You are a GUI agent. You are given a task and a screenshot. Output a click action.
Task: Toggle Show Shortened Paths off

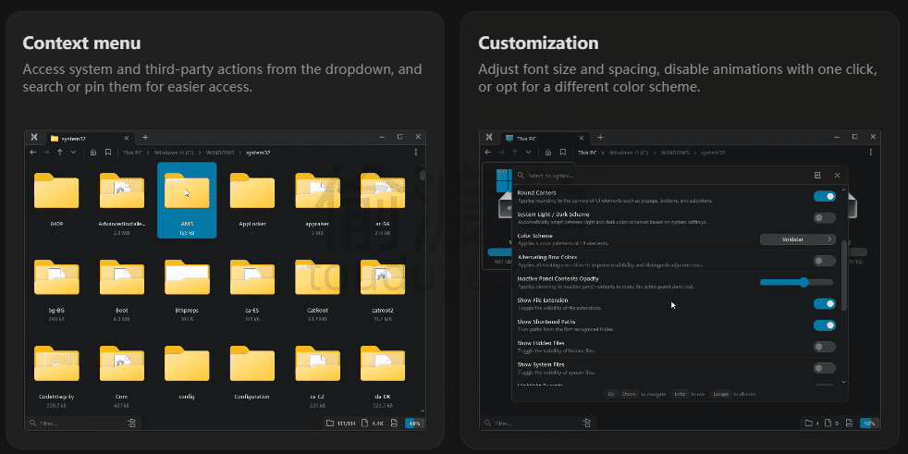click(825, 325)
